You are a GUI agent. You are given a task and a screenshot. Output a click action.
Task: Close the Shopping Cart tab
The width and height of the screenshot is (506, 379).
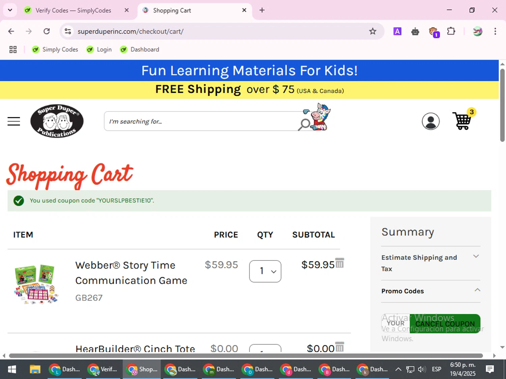(244, 10)
